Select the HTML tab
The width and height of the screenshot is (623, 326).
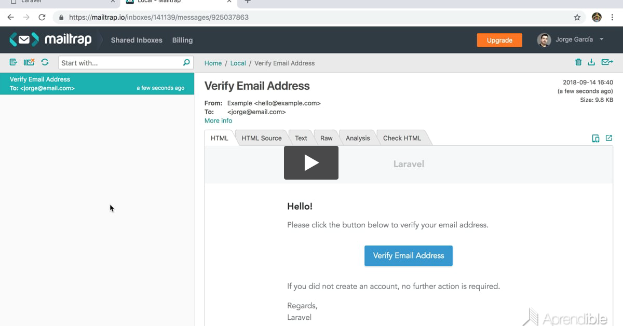pyautogui.click(x=220, y=138)
